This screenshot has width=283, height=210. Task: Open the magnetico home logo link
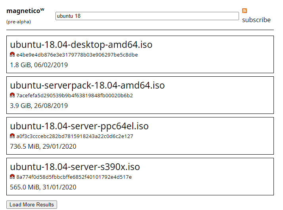click(x=25, y=11)
